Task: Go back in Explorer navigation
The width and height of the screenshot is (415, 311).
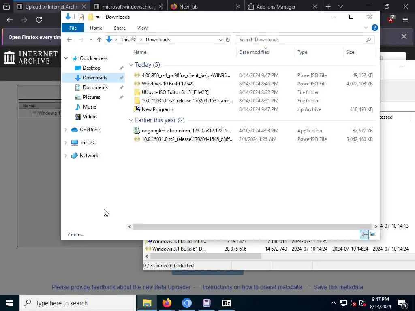Action: (x=69, y=40)
